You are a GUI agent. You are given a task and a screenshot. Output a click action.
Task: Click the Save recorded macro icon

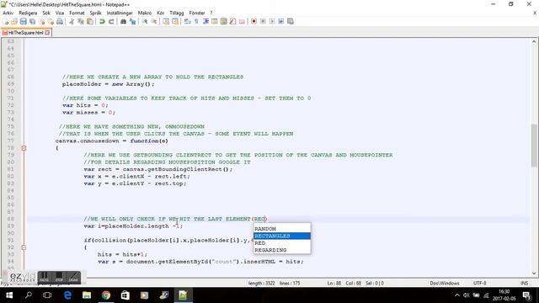point(291,21)
